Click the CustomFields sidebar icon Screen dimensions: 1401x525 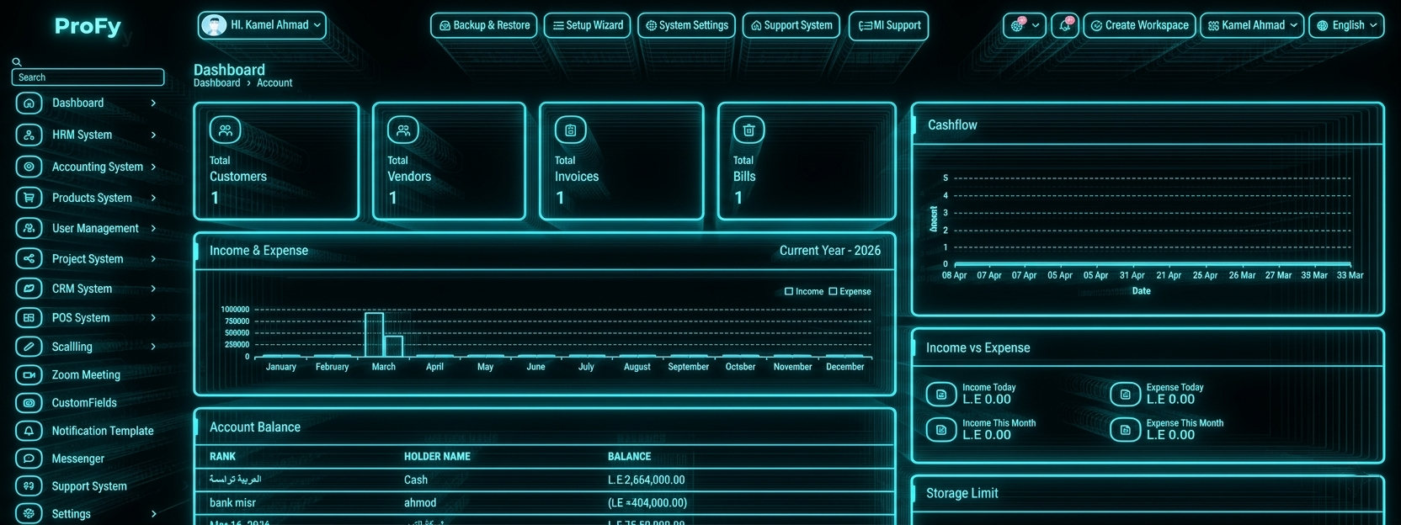29,402
